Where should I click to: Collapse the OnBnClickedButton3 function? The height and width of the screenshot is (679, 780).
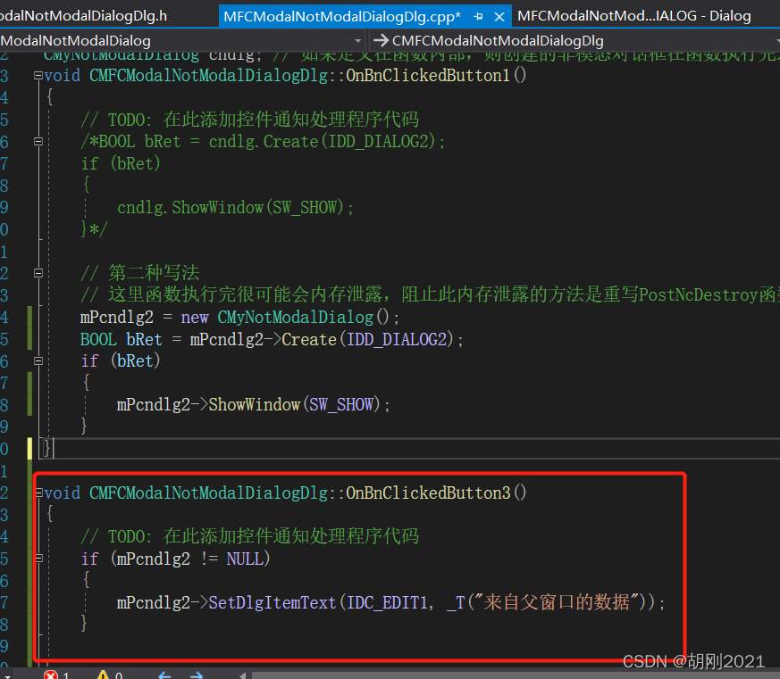39,493
